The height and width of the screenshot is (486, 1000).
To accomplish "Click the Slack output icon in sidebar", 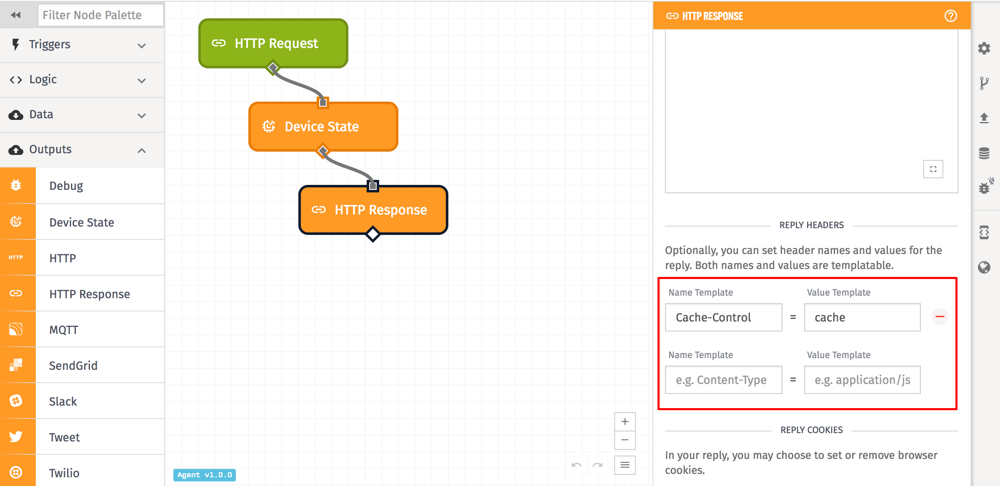I will click(16, 401).
